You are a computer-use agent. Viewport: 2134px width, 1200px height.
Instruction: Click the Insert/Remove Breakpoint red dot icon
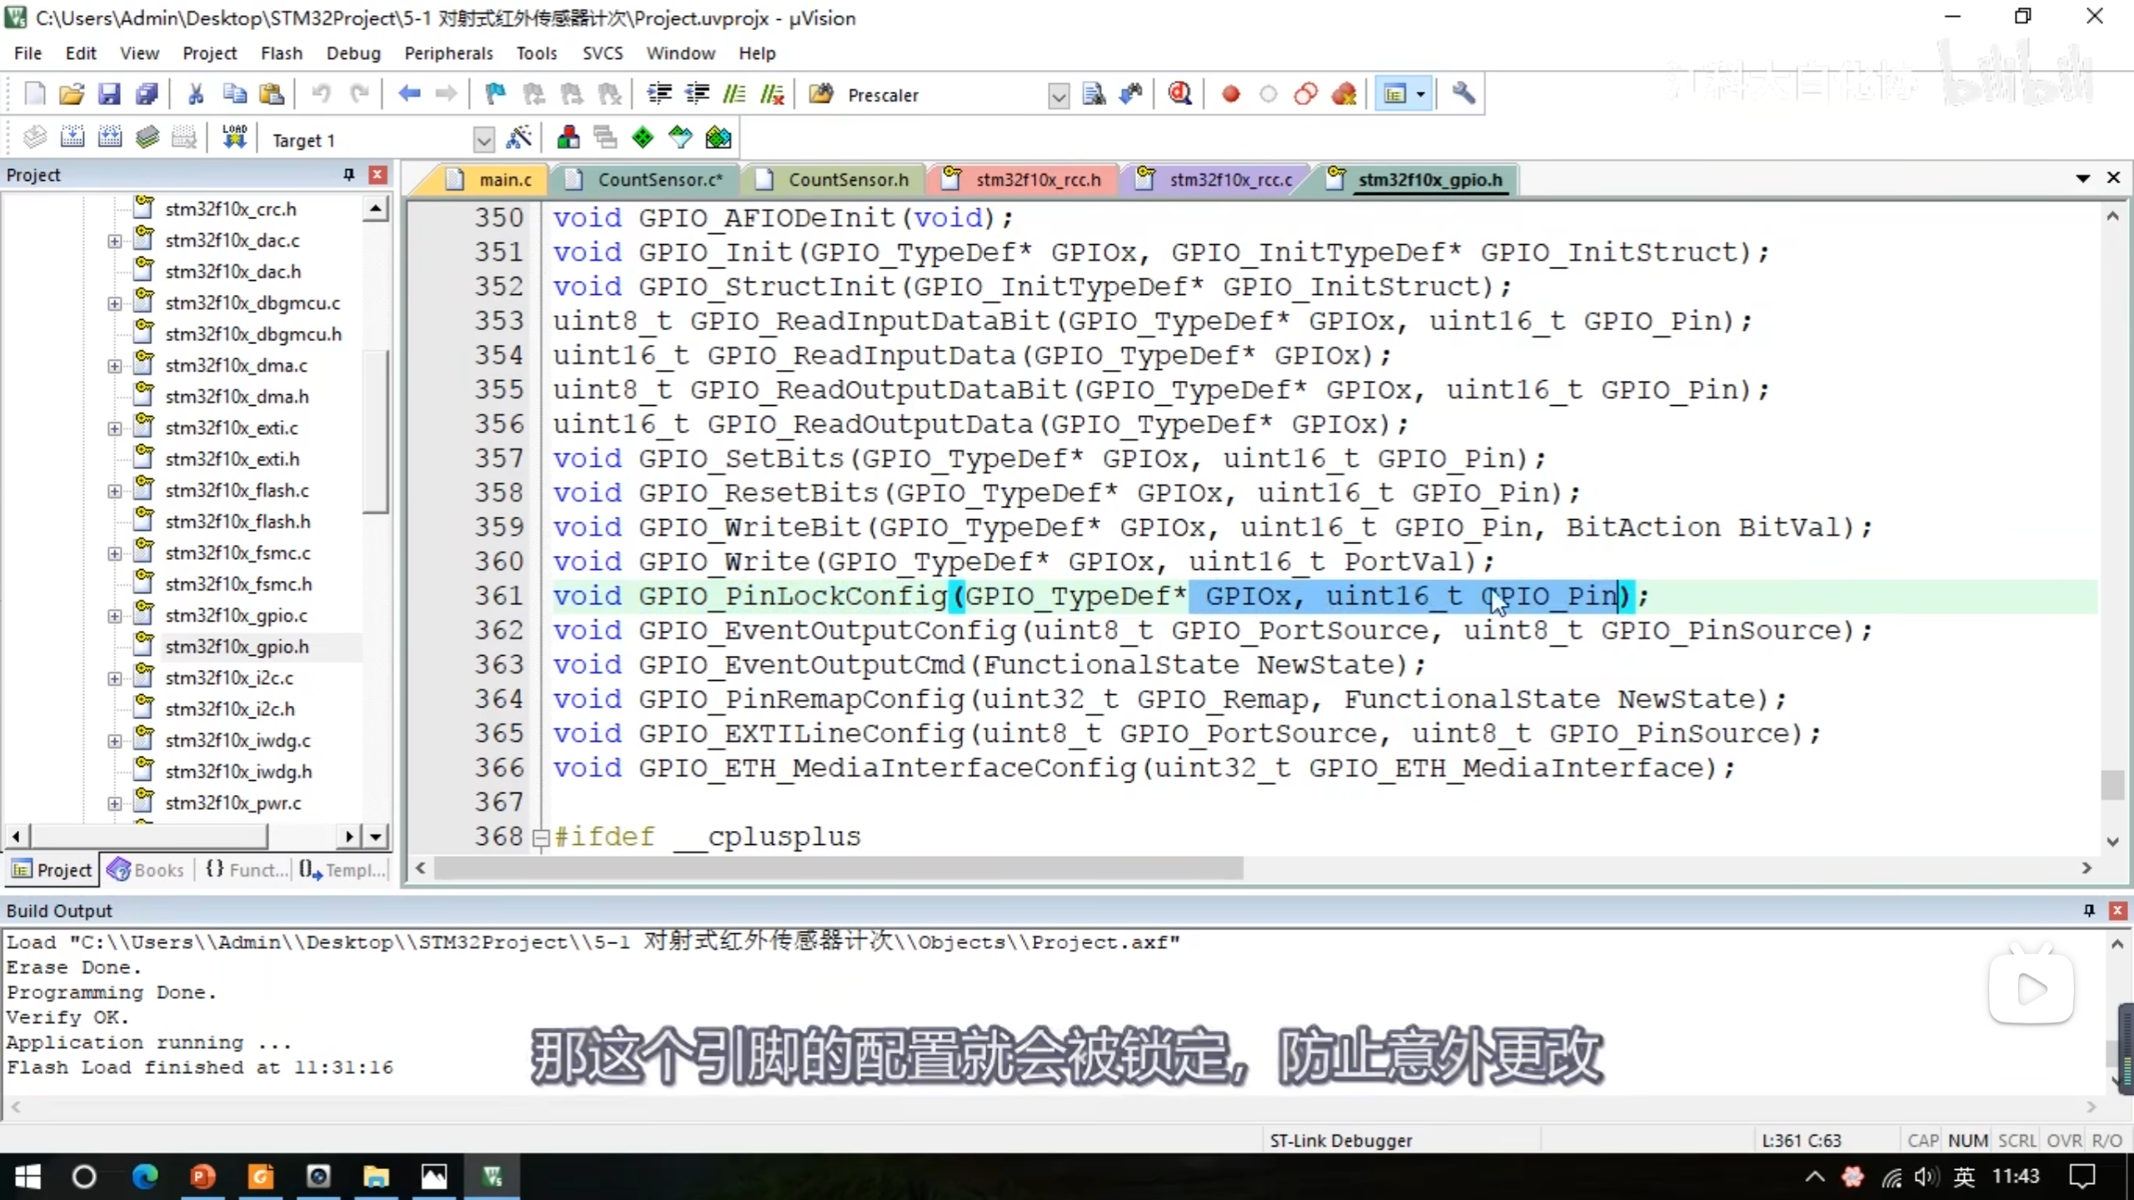(1230, 94)
